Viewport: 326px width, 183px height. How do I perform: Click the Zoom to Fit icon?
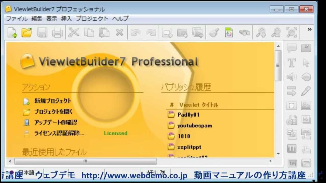click(292, 33)
